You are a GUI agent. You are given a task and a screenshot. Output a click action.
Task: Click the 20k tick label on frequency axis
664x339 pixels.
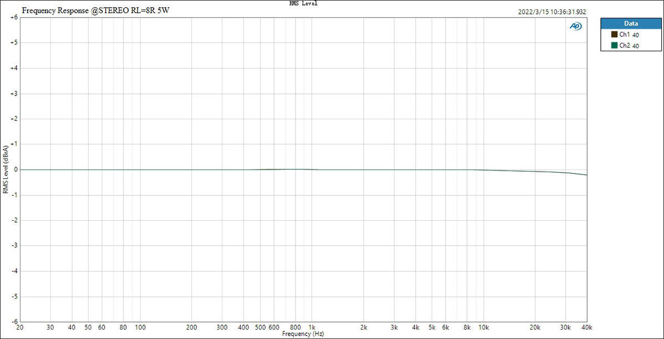(536, 327)
